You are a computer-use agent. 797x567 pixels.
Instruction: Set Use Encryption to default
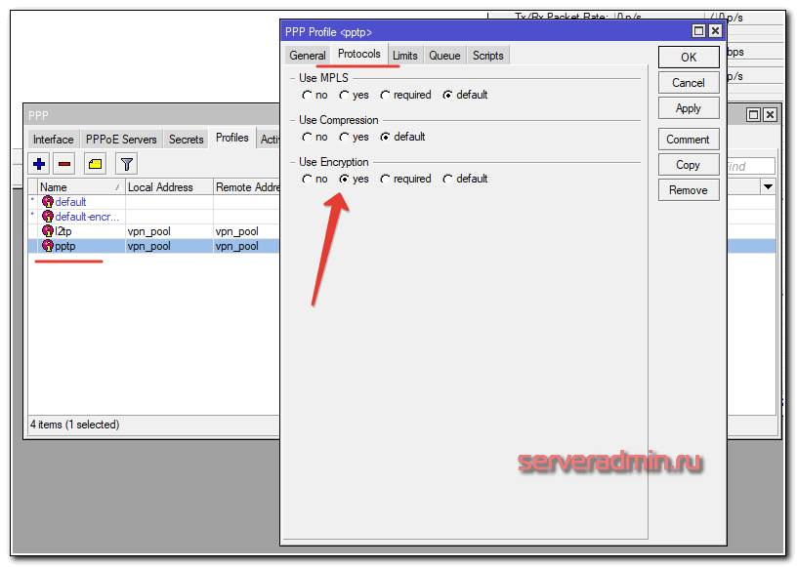(447, 180)
